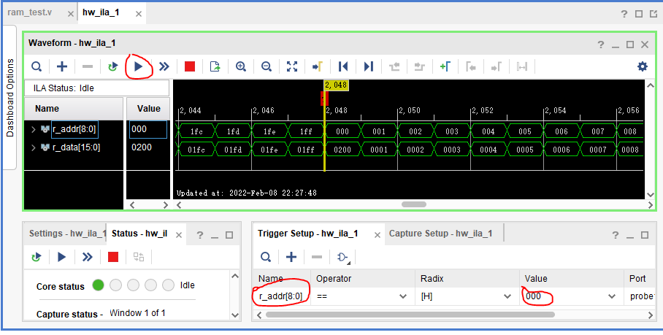Close the ram_test.v tab
The height and width of the screenshot is (335, 663).
[x=70, y=14]
